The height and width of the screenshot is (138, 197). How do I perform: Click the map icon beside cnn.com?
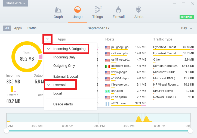107,91
